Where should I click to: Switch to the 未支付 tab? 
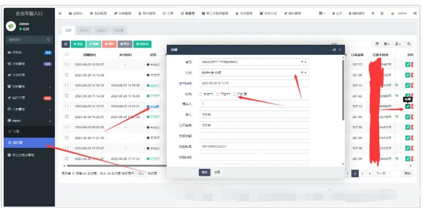[83, 30]
